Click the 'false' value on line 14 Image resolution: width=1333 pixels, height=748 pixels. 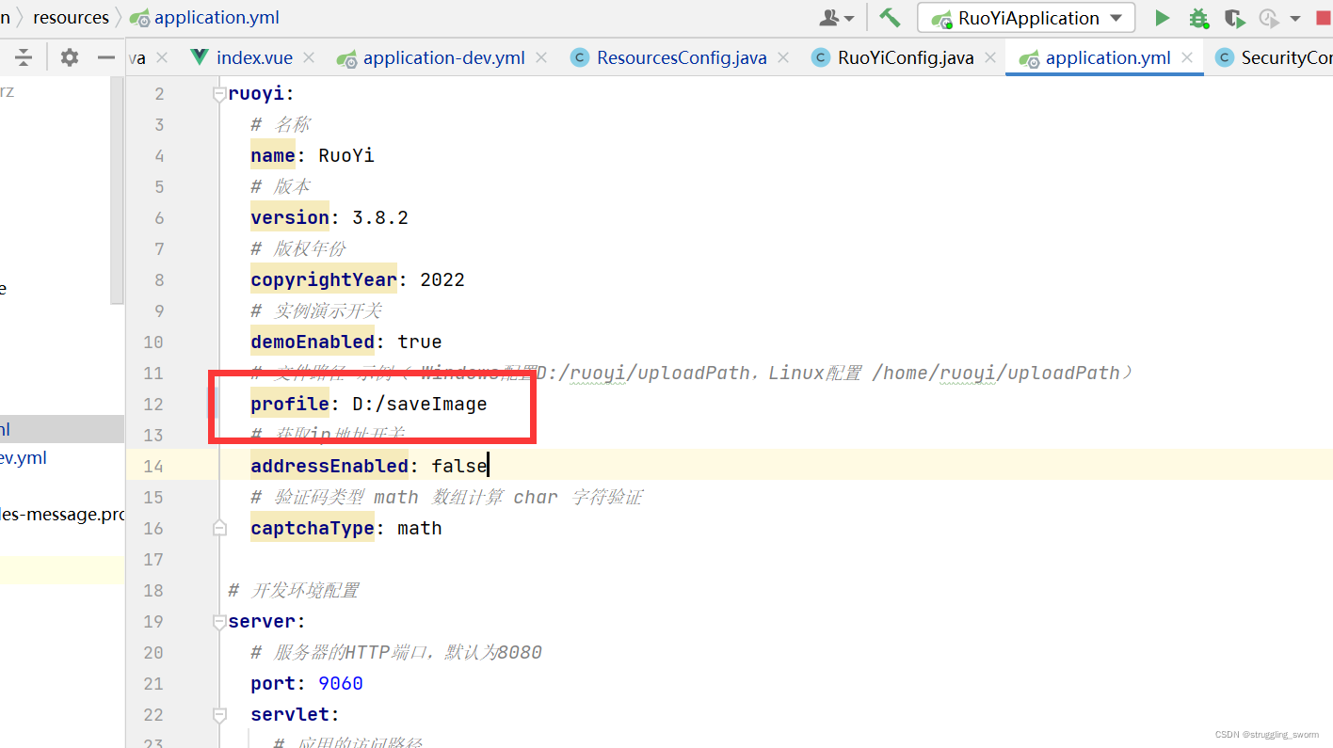[459, 466]
